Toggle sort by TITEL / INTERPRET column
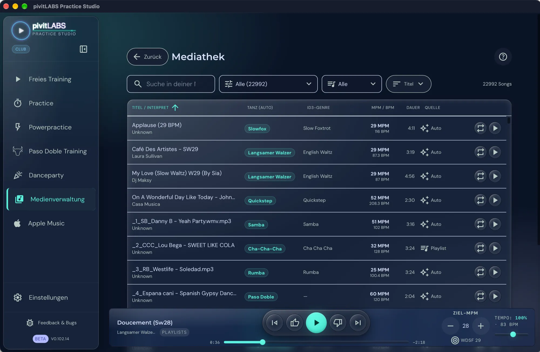The image size is (540, 352). click(155, 108)
